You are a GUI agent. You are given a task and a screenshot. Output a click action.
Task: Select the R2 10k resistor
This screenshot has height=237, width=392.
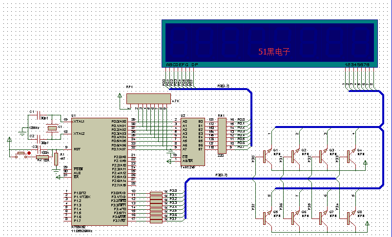pyautogui.click(x=42, y=157)
